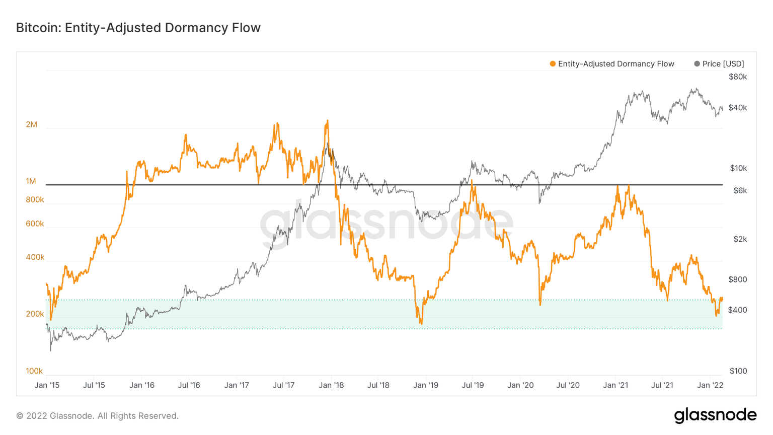Click the 1M left axis label
The height and width of the screenshot is (435, 773).
point(31,181)
